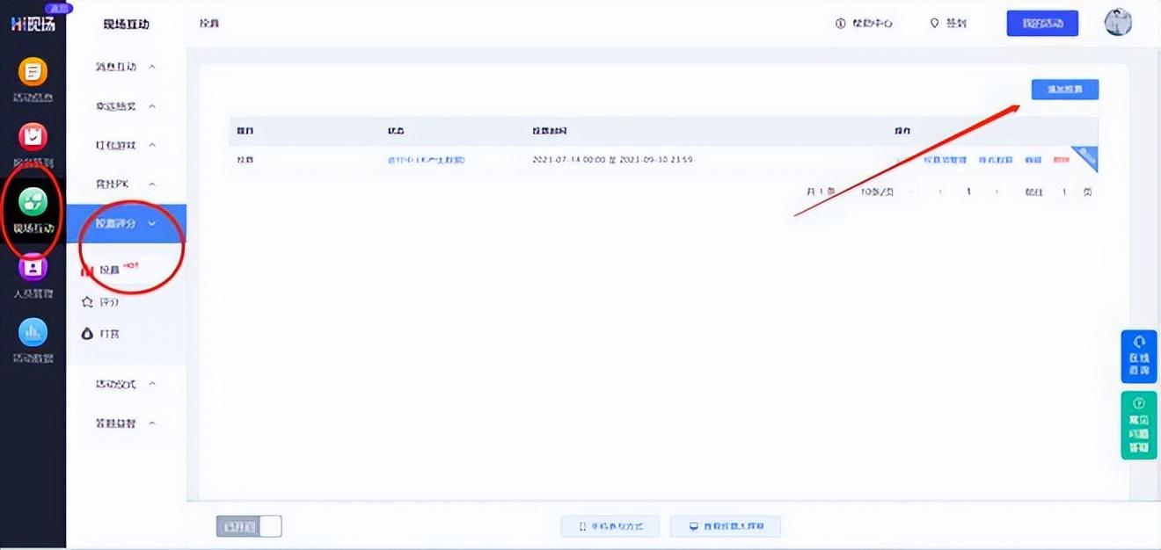This screenshot has width=1161, height=550.
Task: Open the green 常见问题 help widget
Action: click(1138, 425)
